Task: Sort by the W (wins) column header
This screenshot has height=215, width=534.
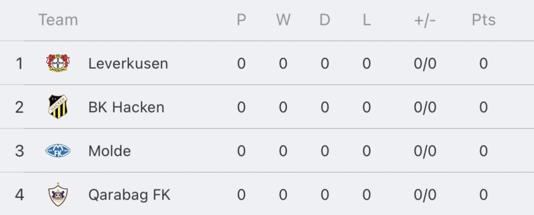Action: (x=283, y=20)
